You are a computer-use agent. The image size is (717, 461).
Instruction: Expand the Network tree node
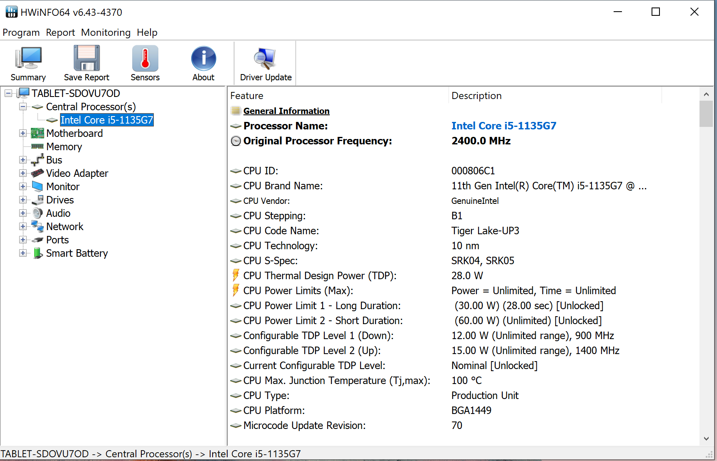pyautogui.click(x=23, y=226)
